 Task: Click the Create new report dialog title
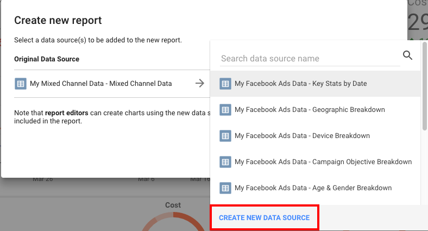tap(58, 20)
